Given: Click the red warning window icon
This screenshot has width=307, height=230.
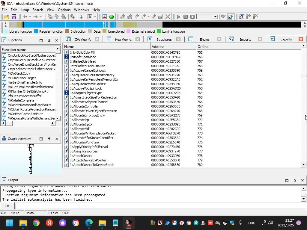Looking at the screenshot, I should (104, 17).
